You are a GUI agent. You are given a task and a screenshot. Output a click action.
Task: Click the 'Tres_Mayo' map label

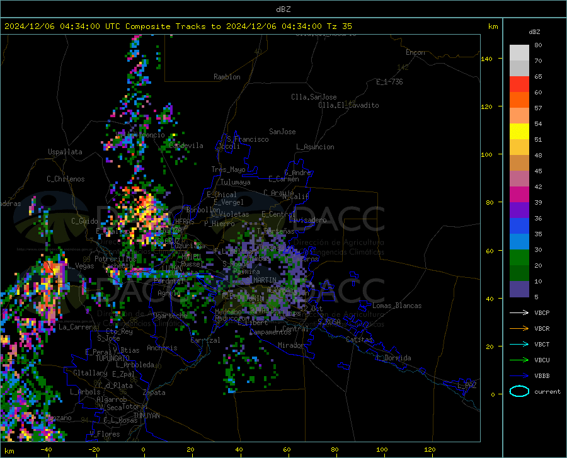coord(228,169)
